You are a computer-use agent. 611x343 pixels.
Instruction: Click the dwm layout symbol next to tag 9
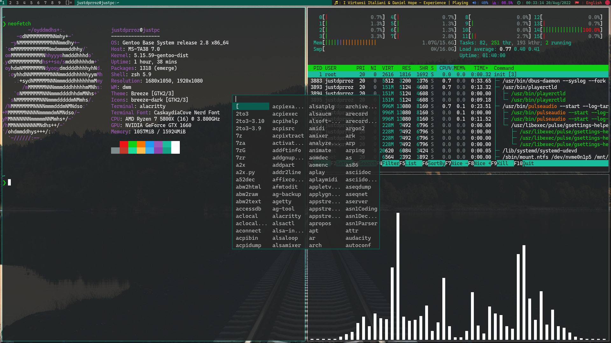coord(68,3)
